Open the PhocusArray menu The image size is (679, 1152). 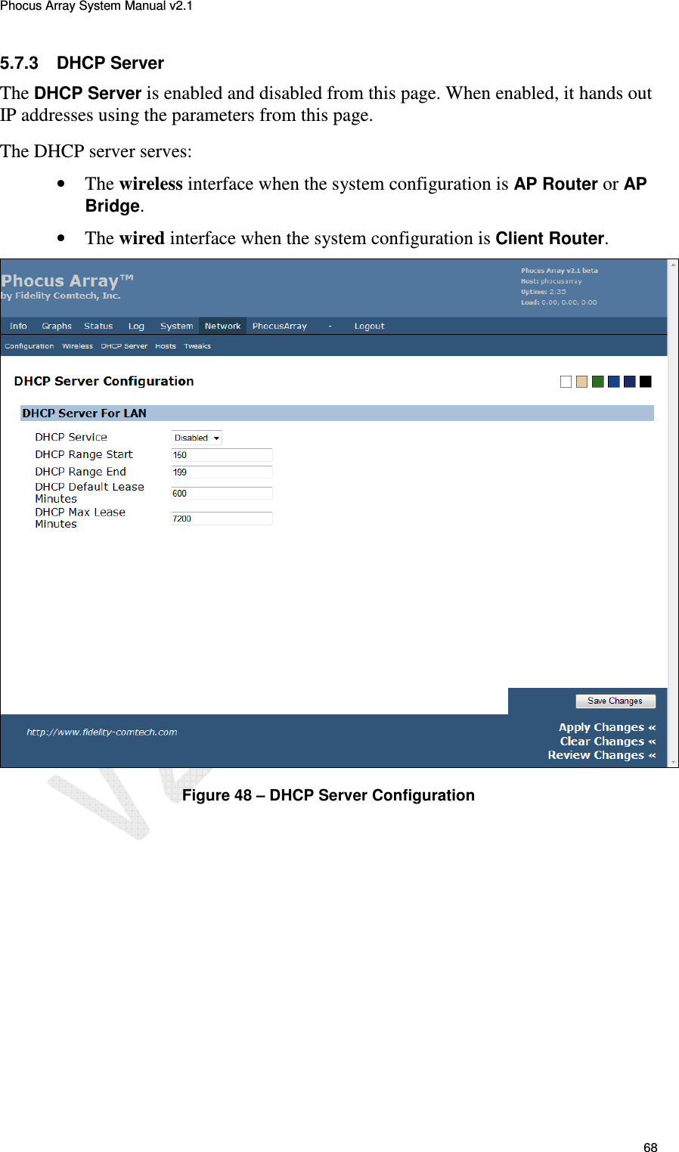point(280,325)
